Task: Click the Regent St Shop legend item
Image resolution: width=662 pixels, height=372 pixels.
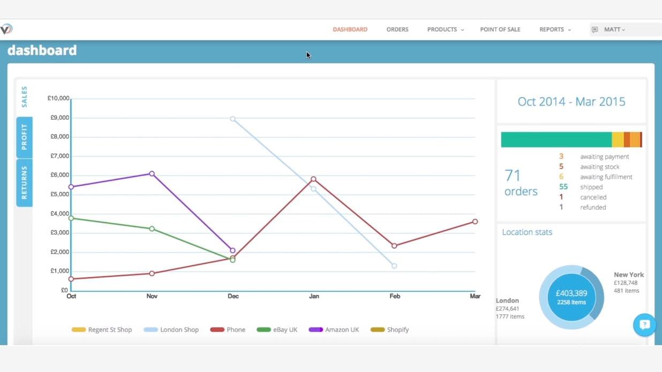Action: (102, 330)
